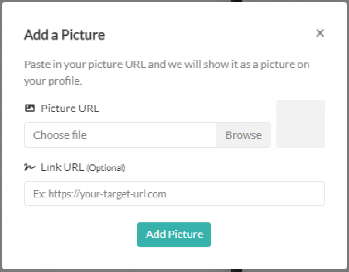Click the squiggle icon beside Link URL
The width and height of the screenshot is (349, 272).
(30, 167)
